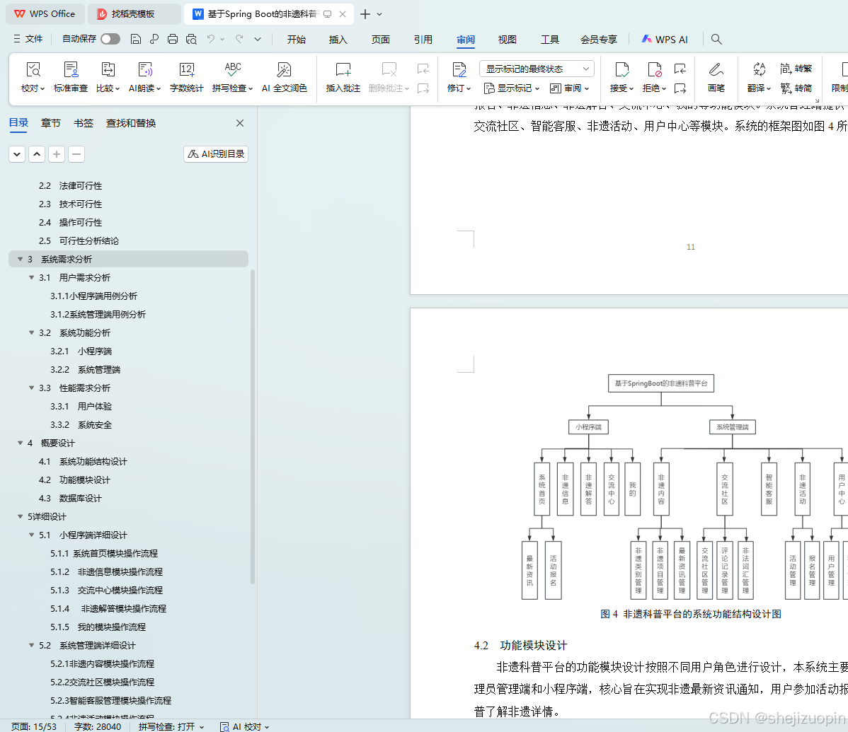Open the 插入 ribbon tab
This screenshot has height=732, width=848.
[x=338, y=39]
